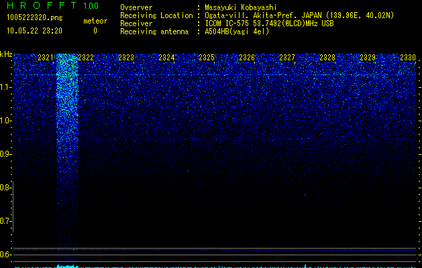Viewport: 422px width, 268px height.
Task: Click the 2329 time marker
Action: (368, 58)
